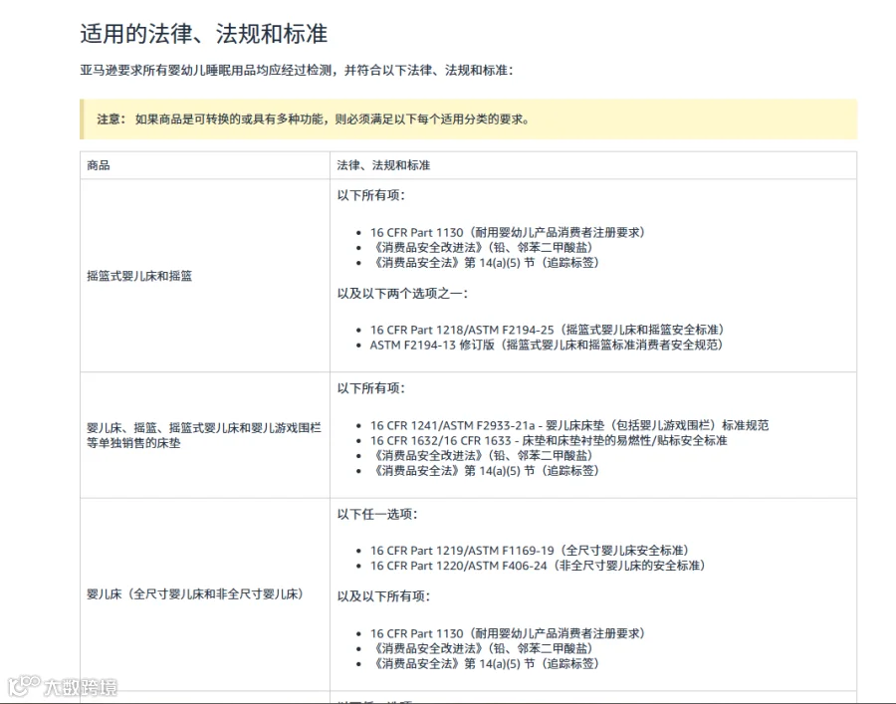
Task: Click the heading "适用的法律、法规和标准"
Action: pos(204,34)
